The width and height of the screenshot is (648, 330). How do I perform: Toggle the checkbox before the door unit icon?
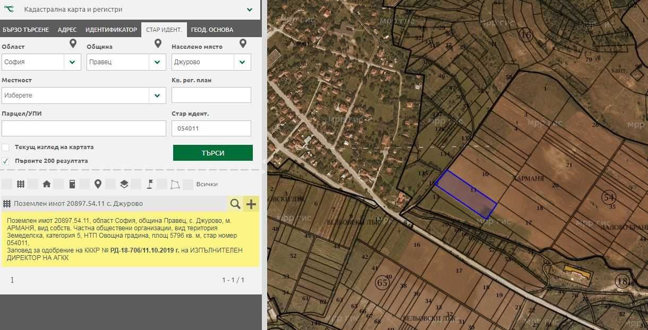59,184
